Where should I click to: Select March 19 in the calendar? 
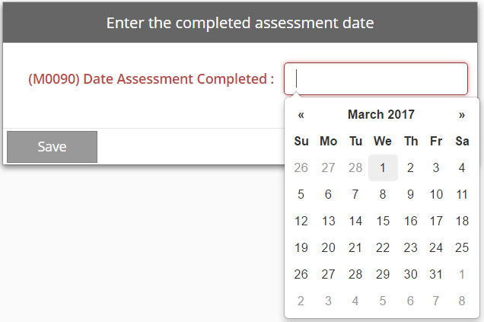pos(301,247)
